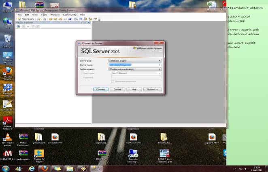Viewport: 268px width, 172px height.
Task: Click the Summary window toolbar icon
Action: 81,19
